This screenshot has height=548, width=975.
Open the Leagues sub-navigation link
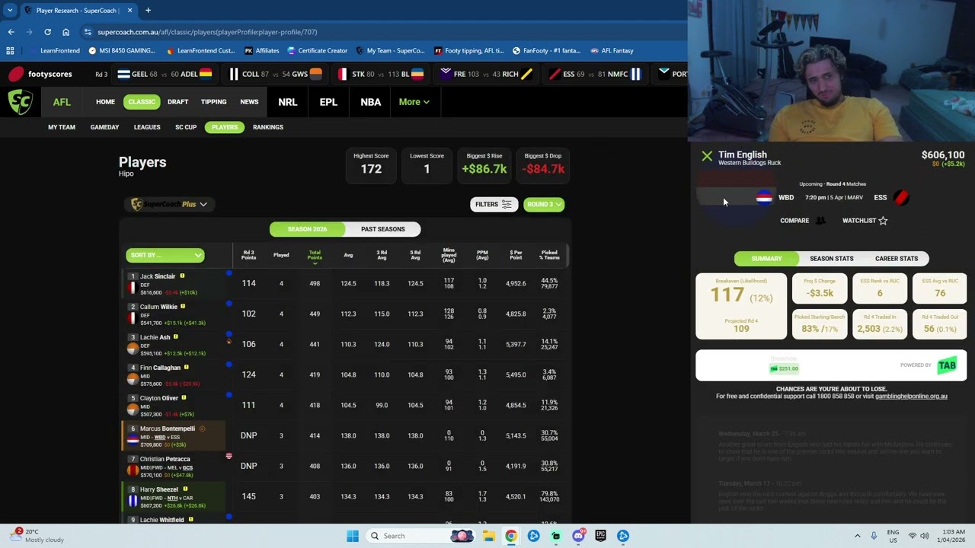click(147, 127)
